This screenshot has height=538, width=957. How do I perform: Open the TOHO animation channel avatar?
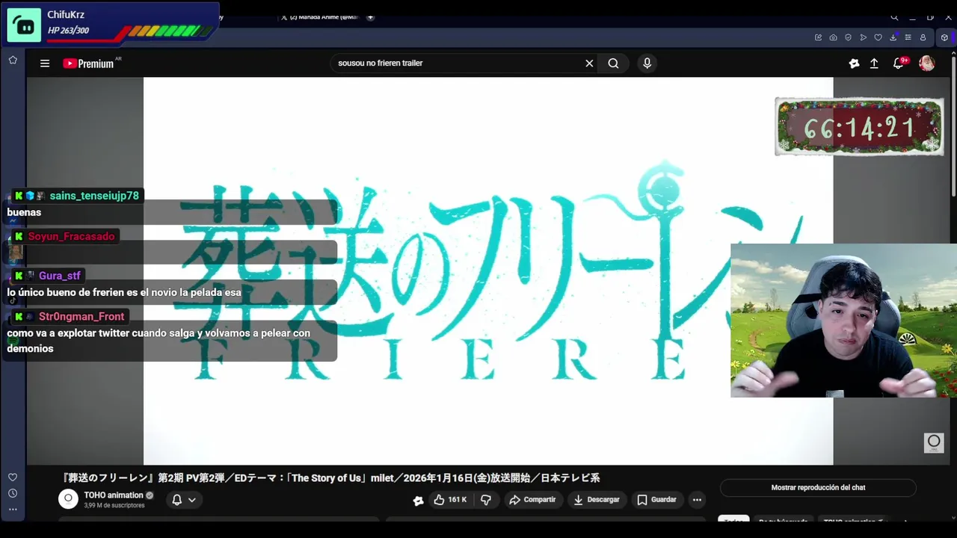[68, 499]
